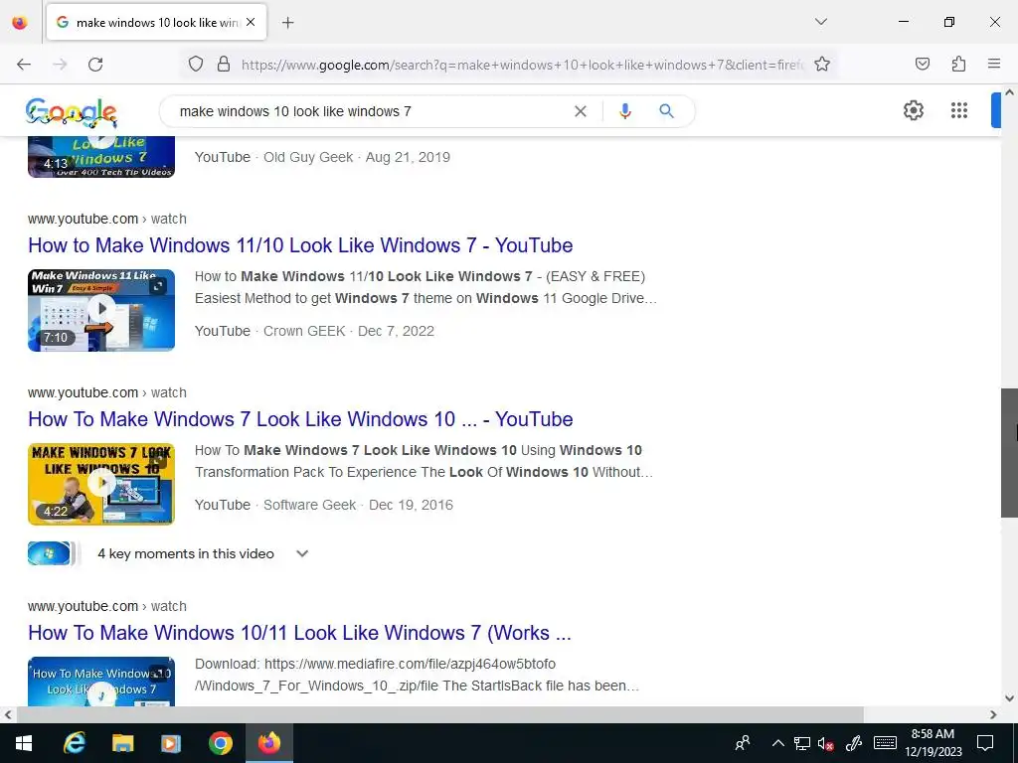The width and height of the screenshot is (1018, 763).
Task: Click the muted volume tray icon
Action: pyautogui.click(x=825, y=743)
